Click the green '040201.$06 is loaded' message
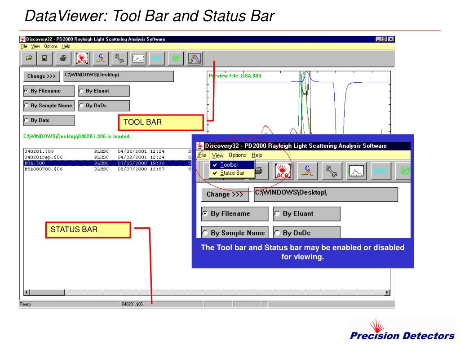This screenshot has width=460, height=345. tap(77, 137)
